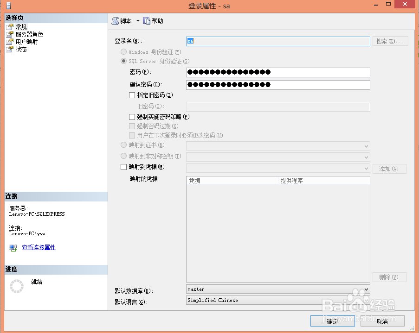
Task: Click the 就绪 progress spinner icon
Action: (x=17, y=286)
